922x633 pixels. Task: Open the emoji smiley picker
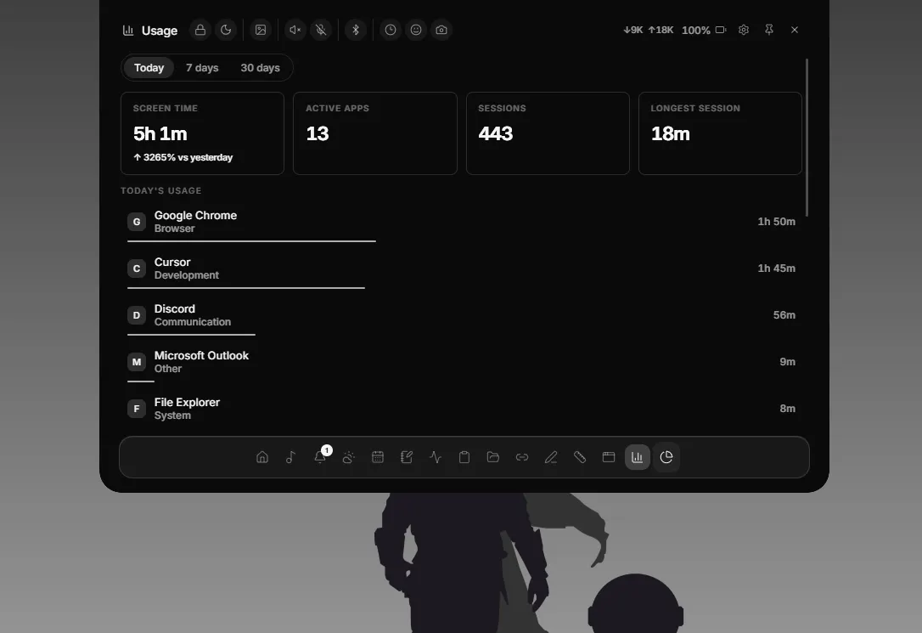coord(416,30)
